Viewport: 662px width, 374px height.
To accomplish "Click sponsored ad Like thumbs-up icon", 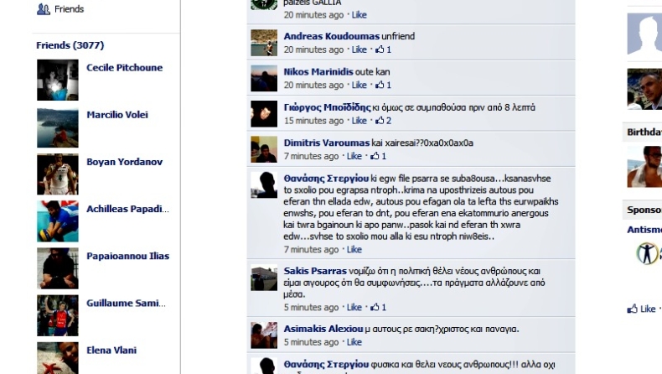I will [632, 309].
